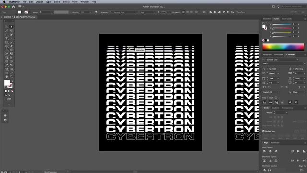Click the Cyan slider in Color panel
307x173 pixels.
coord(282,24)
